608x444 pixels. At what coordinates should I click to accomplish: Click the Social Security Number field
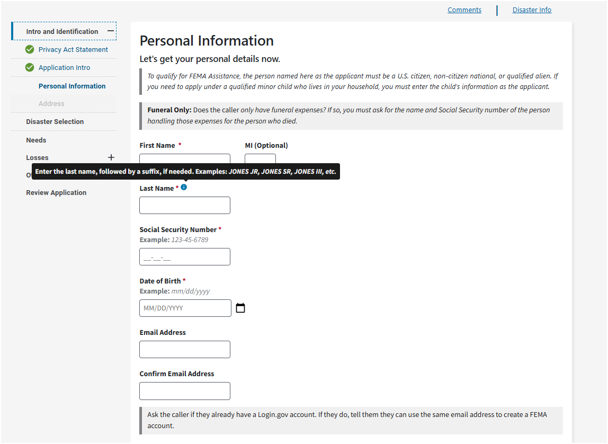(184, 257)
